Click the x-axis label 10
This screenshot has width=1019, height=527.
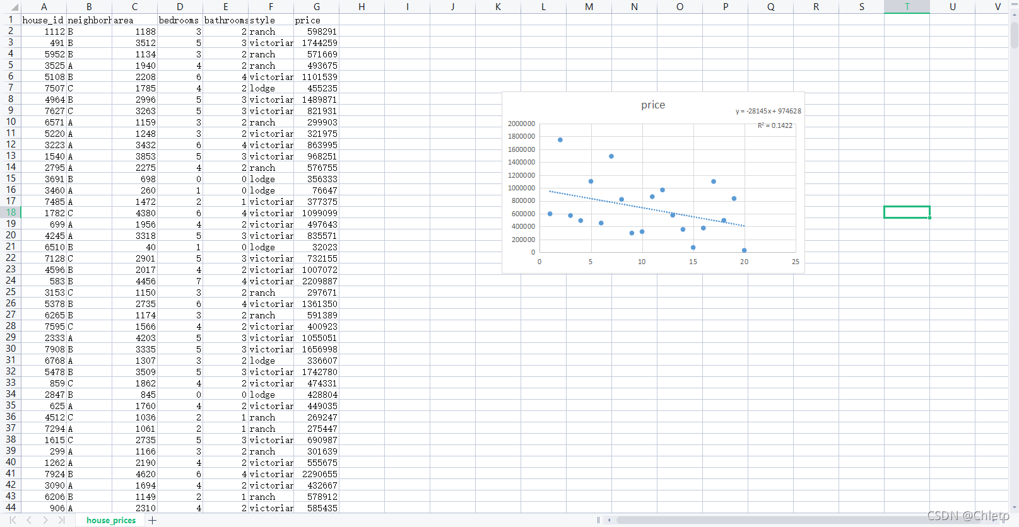[641, 262]
